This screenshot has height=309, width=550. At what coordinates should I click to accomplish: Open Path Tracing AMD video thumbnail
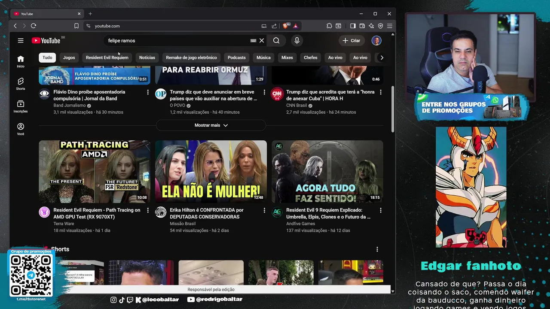coord(95,172)
